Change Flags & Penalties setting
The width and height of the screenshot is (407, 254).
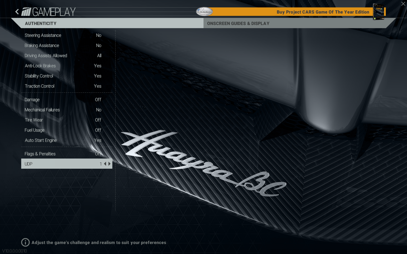pos(67,154)
